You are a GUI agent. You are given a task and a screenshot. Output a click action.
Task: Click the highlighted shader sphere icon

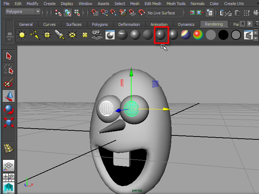click(160, 35)
